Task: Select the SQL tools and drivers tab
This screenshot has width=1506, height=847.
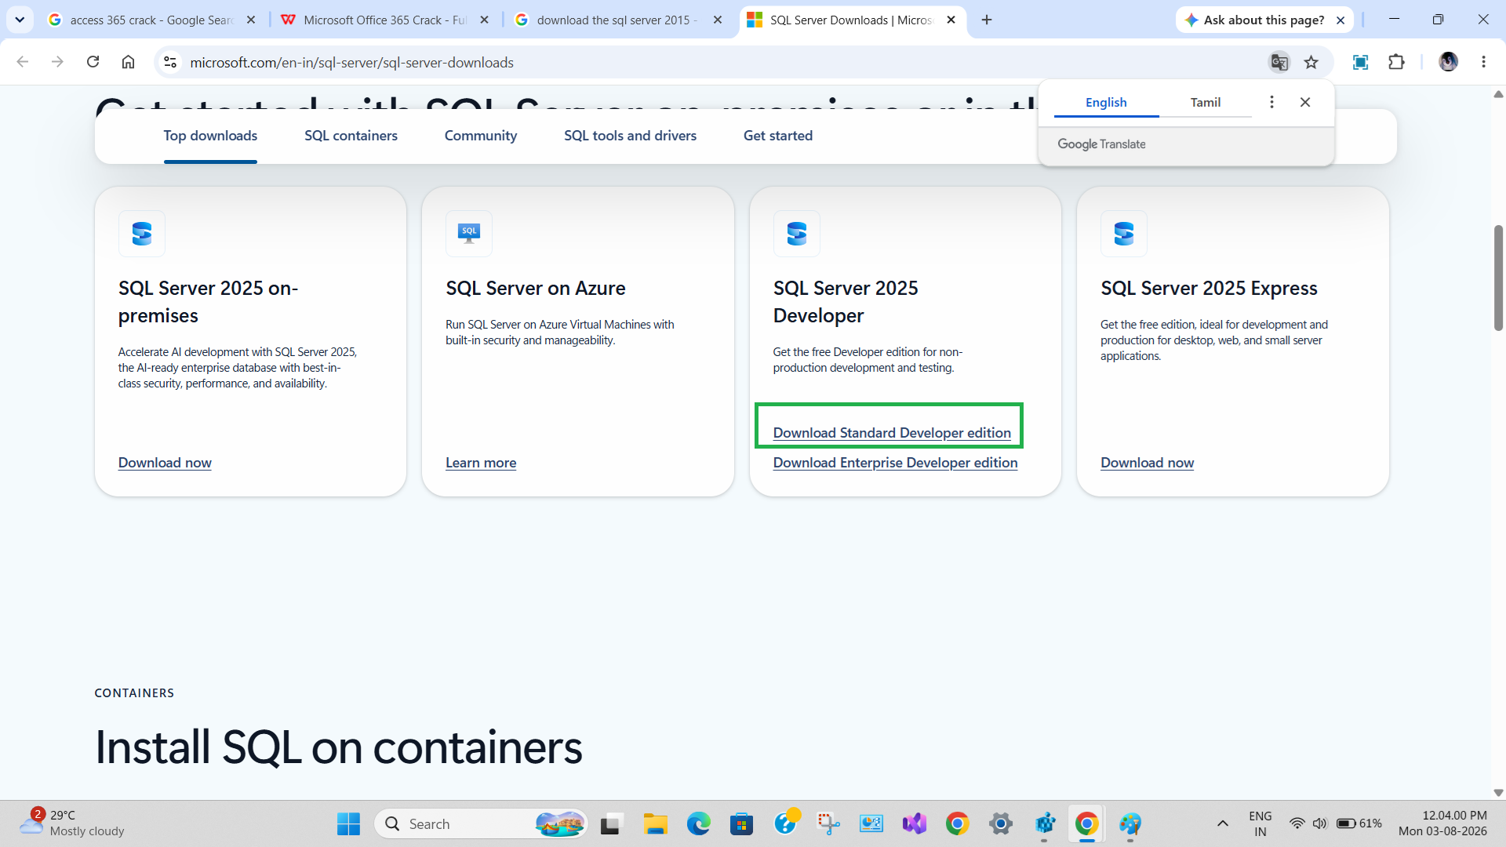Action: pos(630,136)
